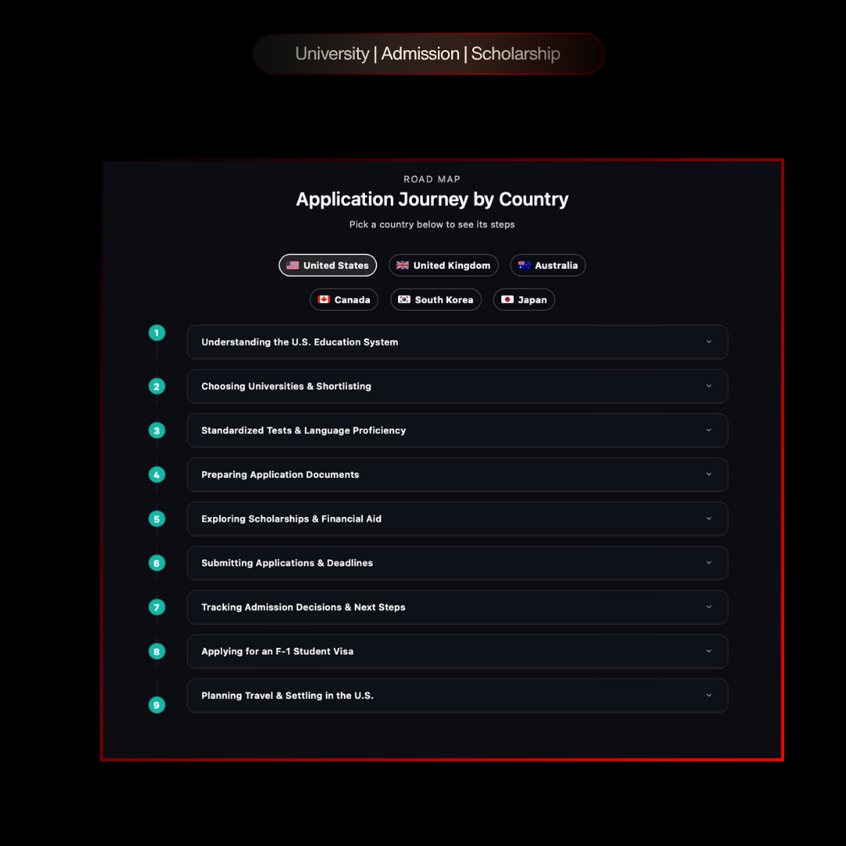
Task: Expand the Applying for an F-1 Student Visa section
Action: [x=457, y=651]
